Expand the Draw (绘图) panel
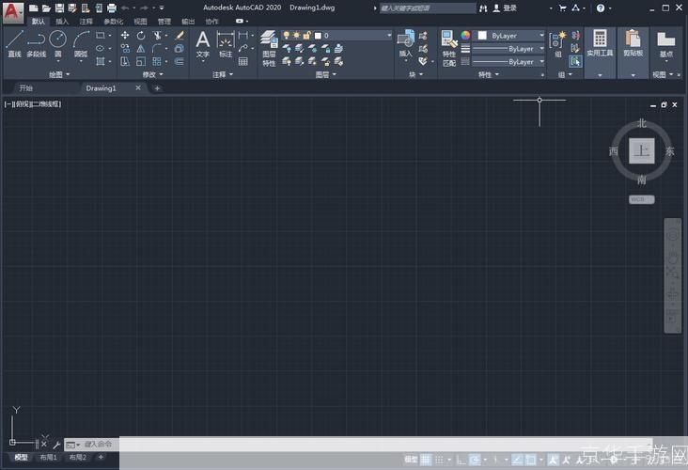 59,74
